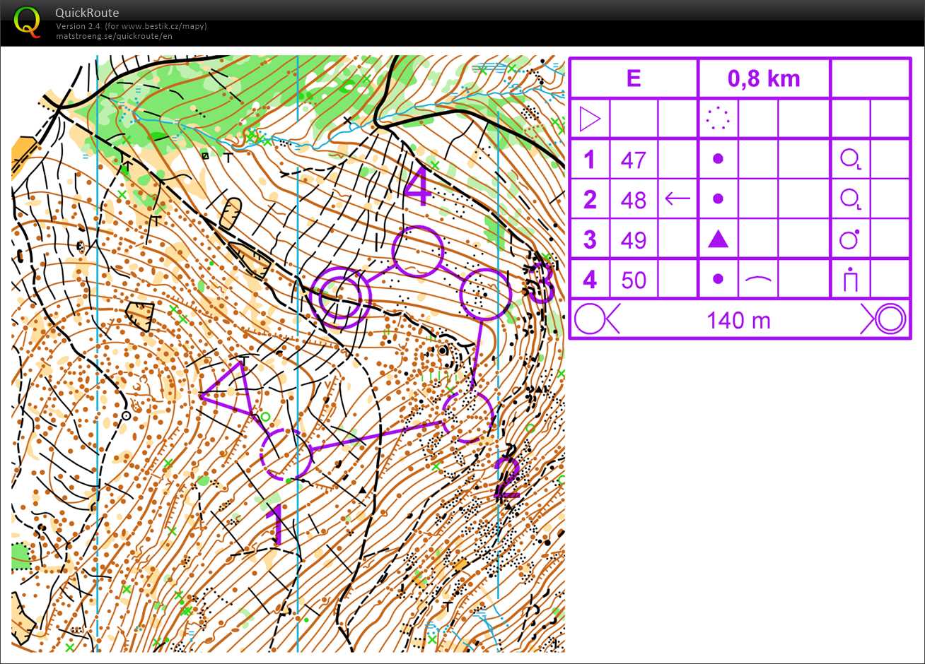Click the 0,8 km course length cell
Image resolution: width=925 pixels, height=664 pixels.
[764, 78]
